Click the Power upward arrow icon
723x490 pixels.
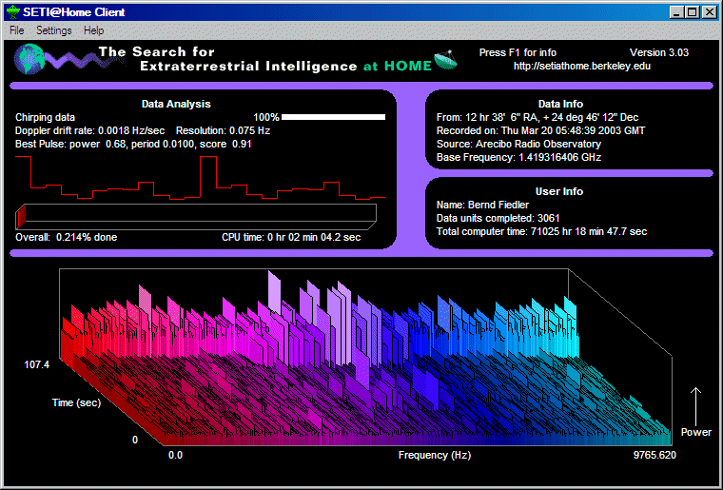click(695, 404)
